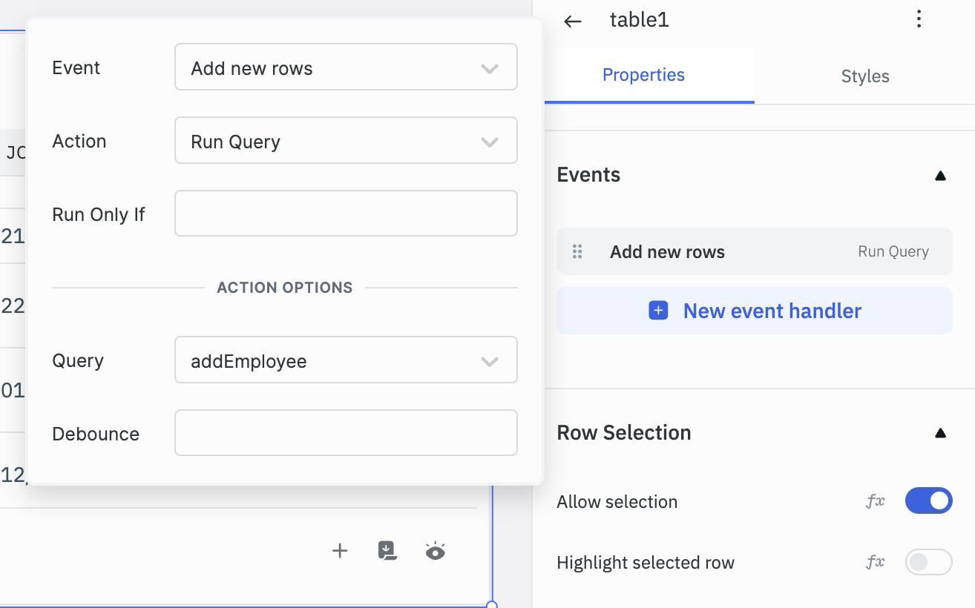Screen dimensions: 975x608
Task: Grab the drag handle on event handler
Action: pos(577,252)
